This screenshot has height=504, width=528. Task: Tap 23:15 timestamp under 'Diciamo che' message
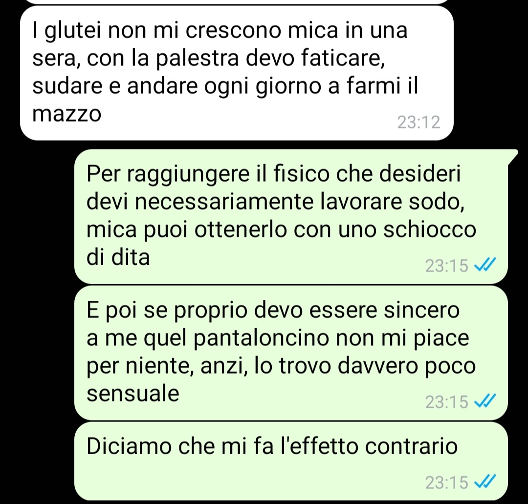point(446,482)
